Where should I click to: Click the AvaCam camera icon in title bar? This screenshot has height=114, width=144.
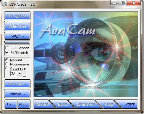pos(5,4)
